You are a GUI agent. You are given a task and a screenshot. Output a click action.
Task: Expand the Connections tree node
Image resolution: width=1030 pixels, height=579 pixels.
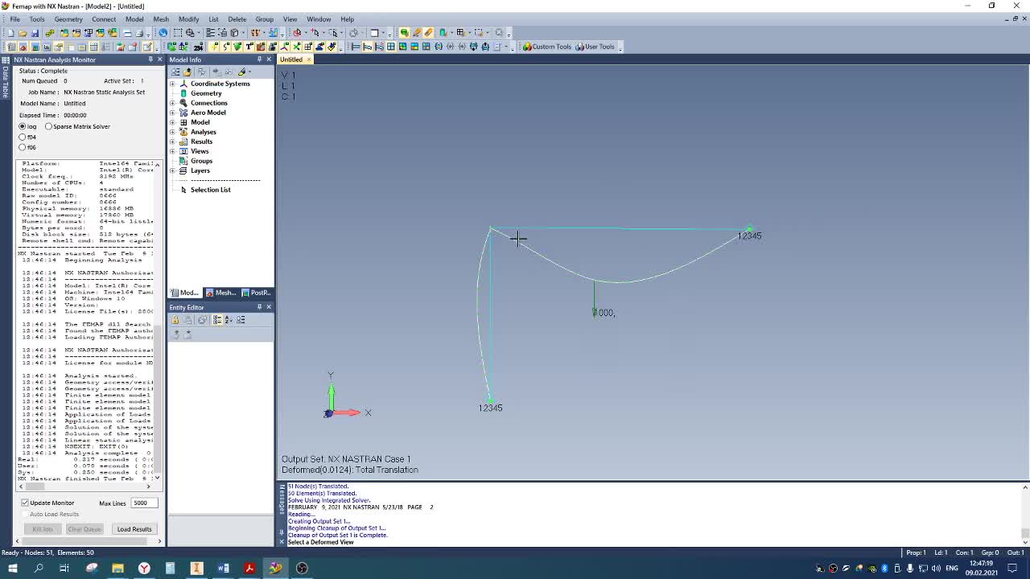coord(173,103)
